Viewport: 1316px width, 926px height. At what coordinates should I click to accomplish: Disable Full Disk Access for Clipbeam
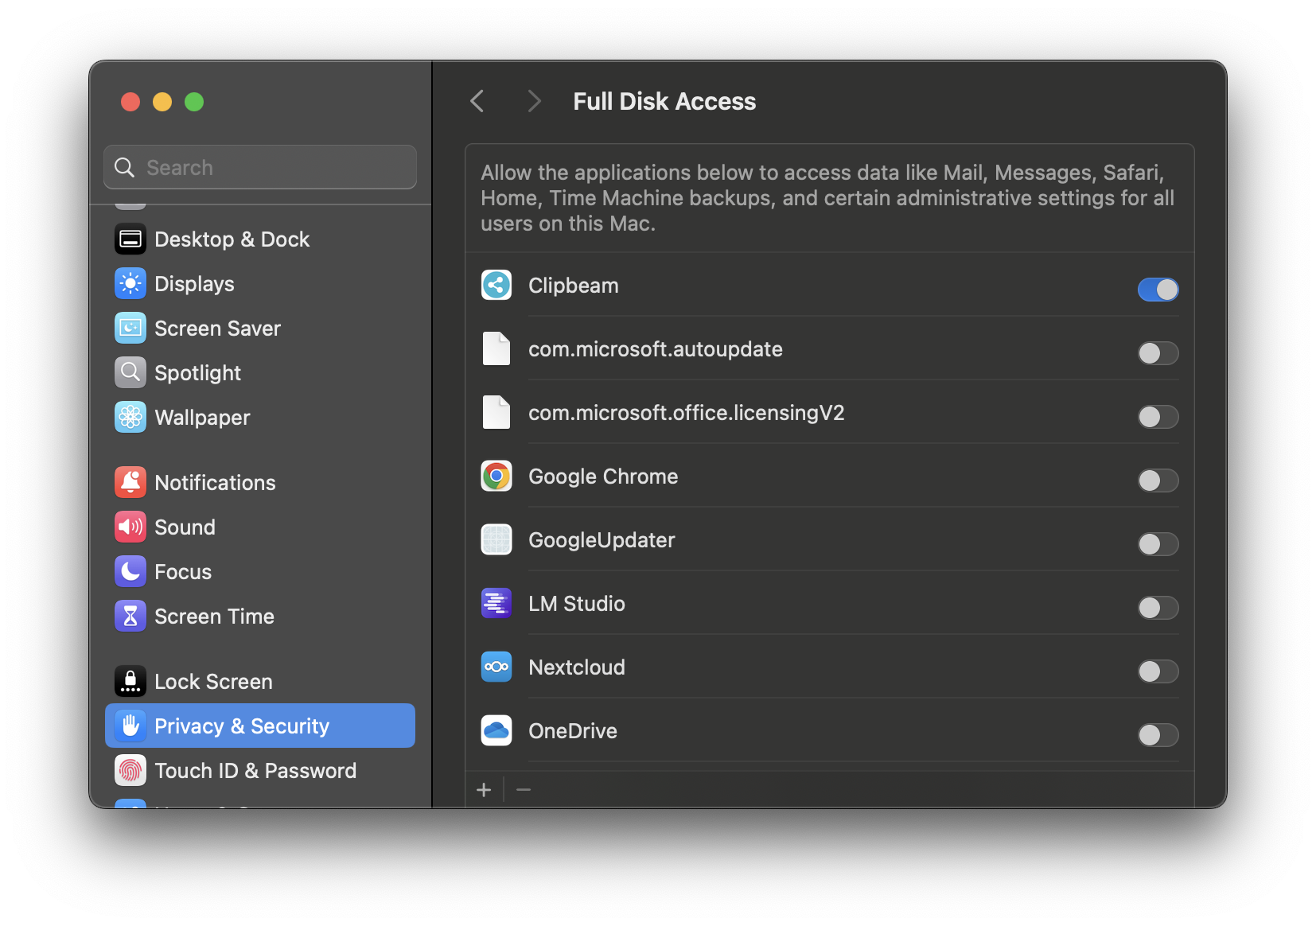1158,290
